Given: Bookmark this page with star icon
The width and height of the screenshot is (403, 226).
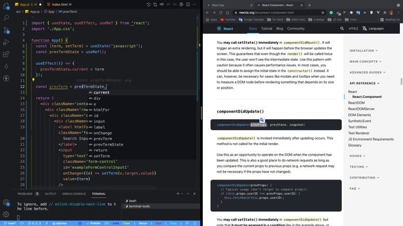Looking at the screenshot, I should pyautogui.click(x=323, y=13).
